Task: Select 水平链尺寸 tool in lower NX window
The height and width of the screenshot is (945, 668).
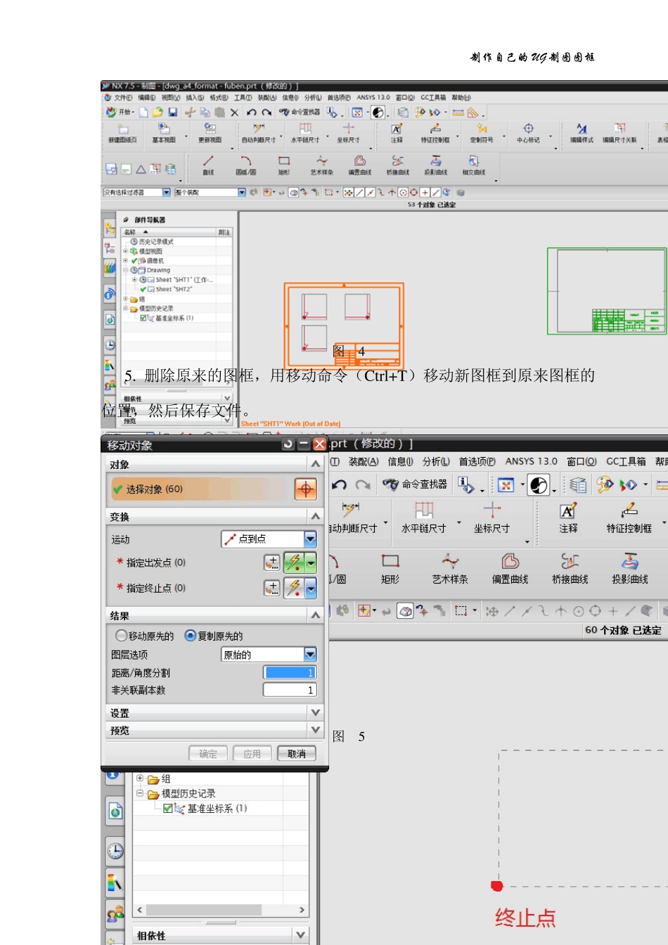Action: tap(423, 517)
